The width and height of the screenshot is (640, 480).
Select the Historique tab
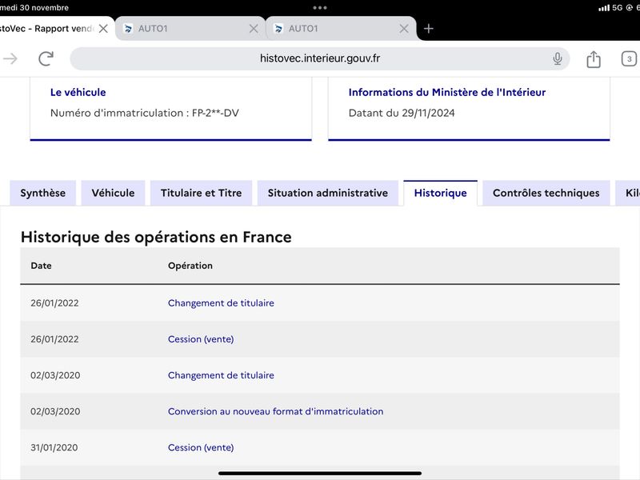click(x=441, y=193)
